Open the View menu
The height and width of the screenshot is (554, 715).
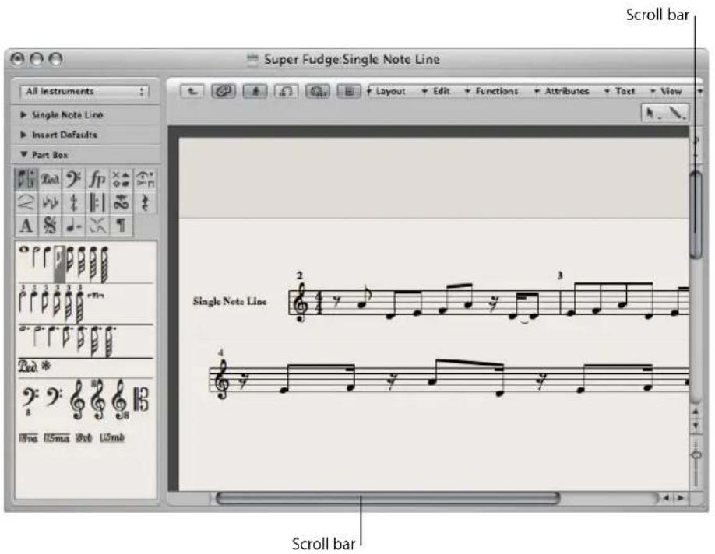tap(666, 91)
